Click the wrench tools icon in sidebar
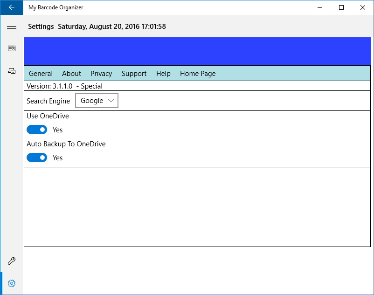The width and height of the screenshot is (374, 295). 12,261
